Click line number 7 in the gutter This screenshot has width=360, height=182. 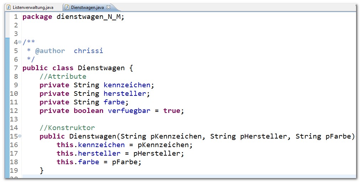click(x=16, y=68)
